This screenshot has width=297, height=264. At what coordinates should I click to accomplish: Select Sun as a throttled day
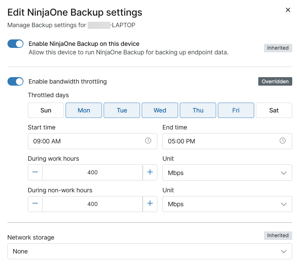(46, 110)
